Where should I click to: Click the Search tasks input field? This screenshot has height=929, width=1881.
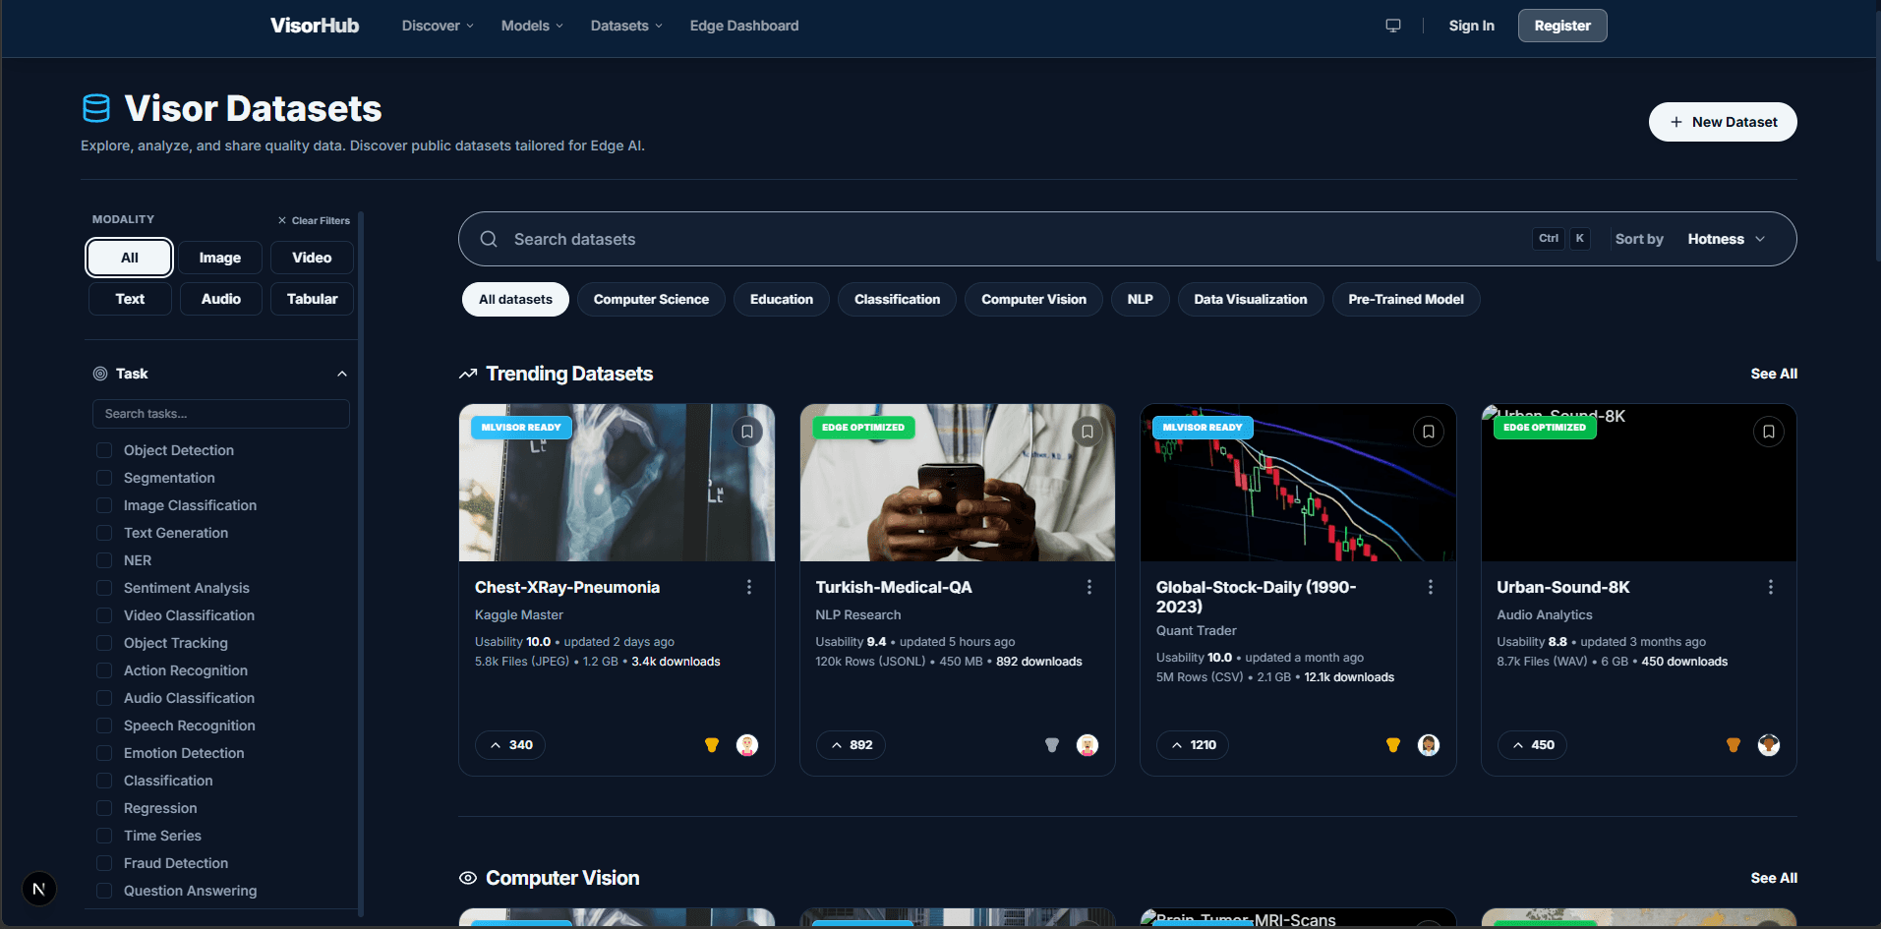point(221,414)
